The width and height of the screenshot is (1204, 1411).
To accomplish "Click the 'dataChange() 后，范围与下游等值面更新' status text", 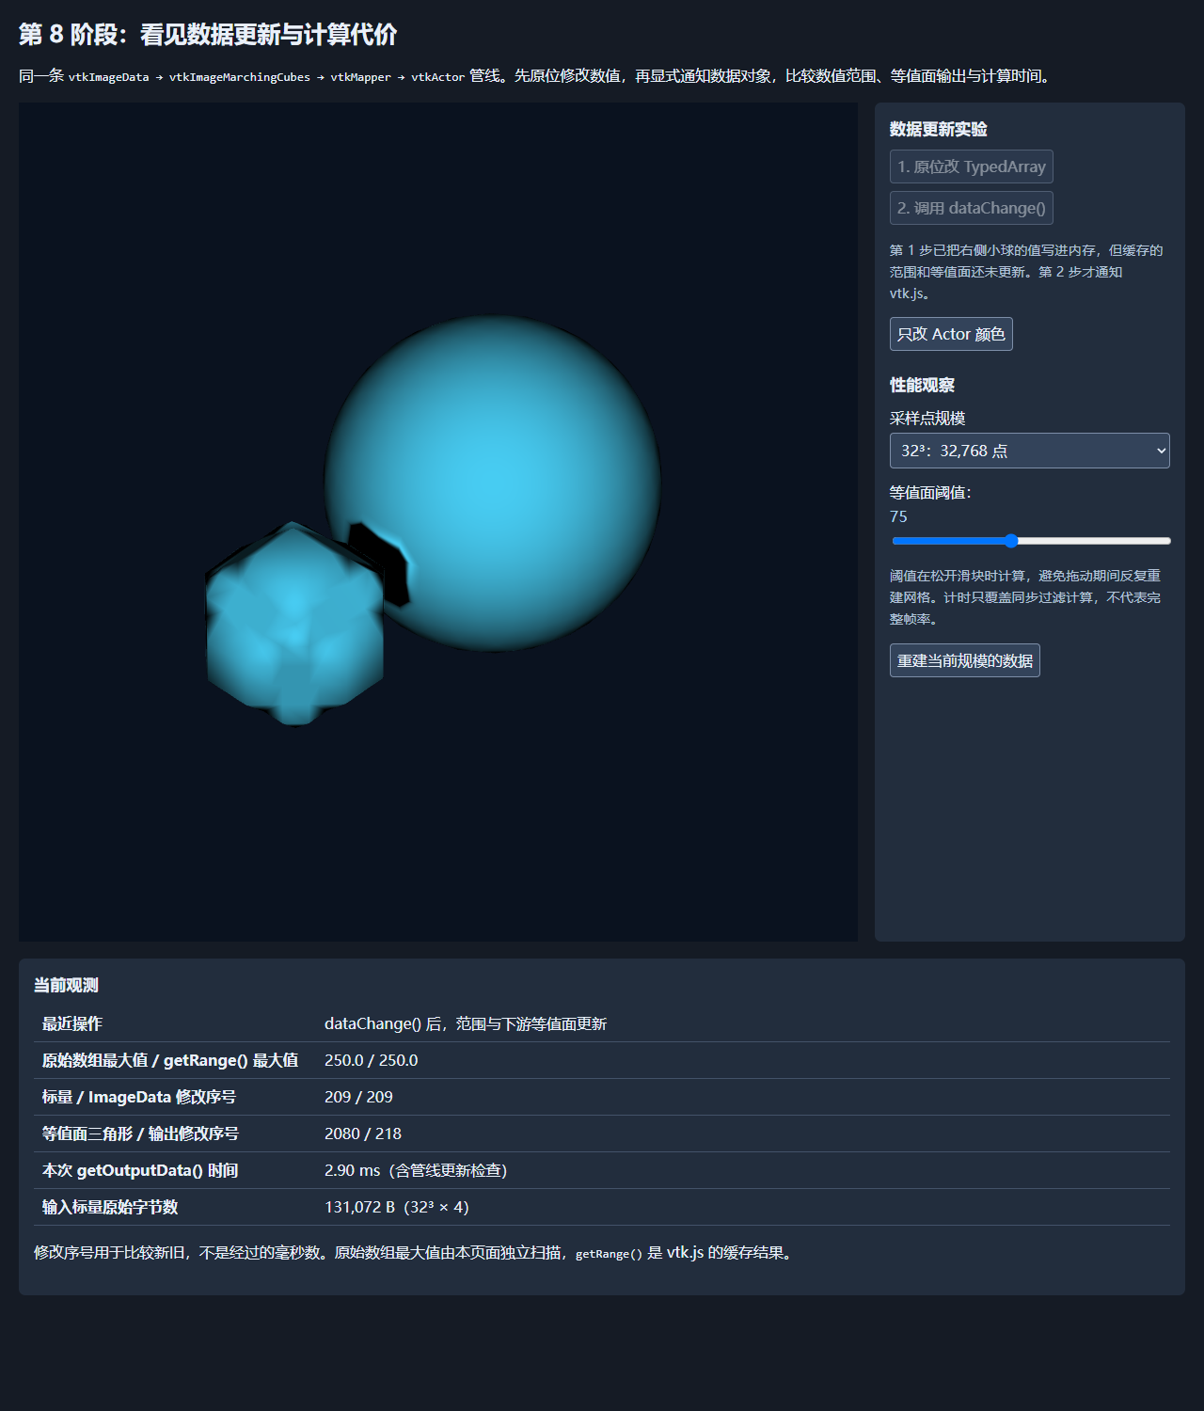I will tap(466, 1023).
